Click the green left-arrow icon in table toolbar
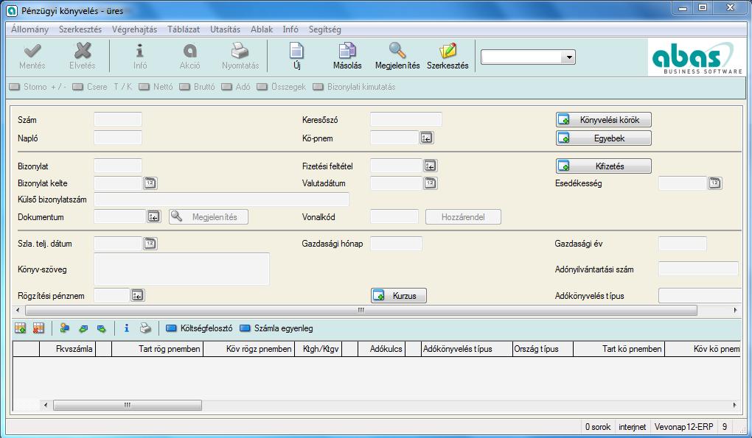 [x=83, y=328]
